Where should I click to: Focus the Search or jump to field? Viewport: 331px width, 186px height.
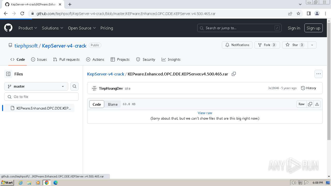click(240, 28)
